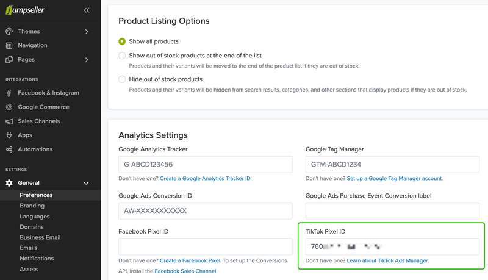Viewport: 488px width, 280px height.
Task: Open the Branding settings page
Action: [x=32, y=206]
